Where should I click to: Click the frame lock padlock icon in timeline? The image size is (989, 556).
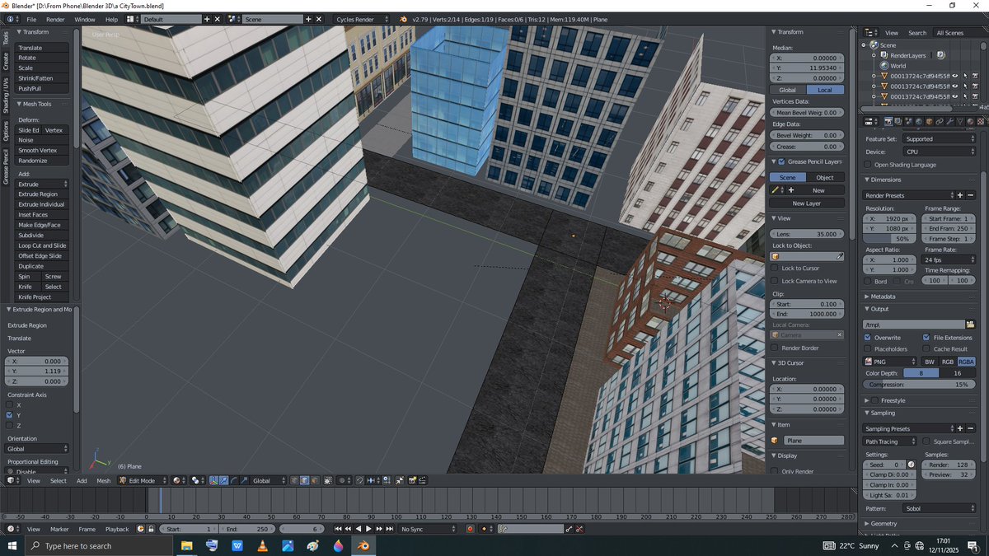(x=150, y=529)
